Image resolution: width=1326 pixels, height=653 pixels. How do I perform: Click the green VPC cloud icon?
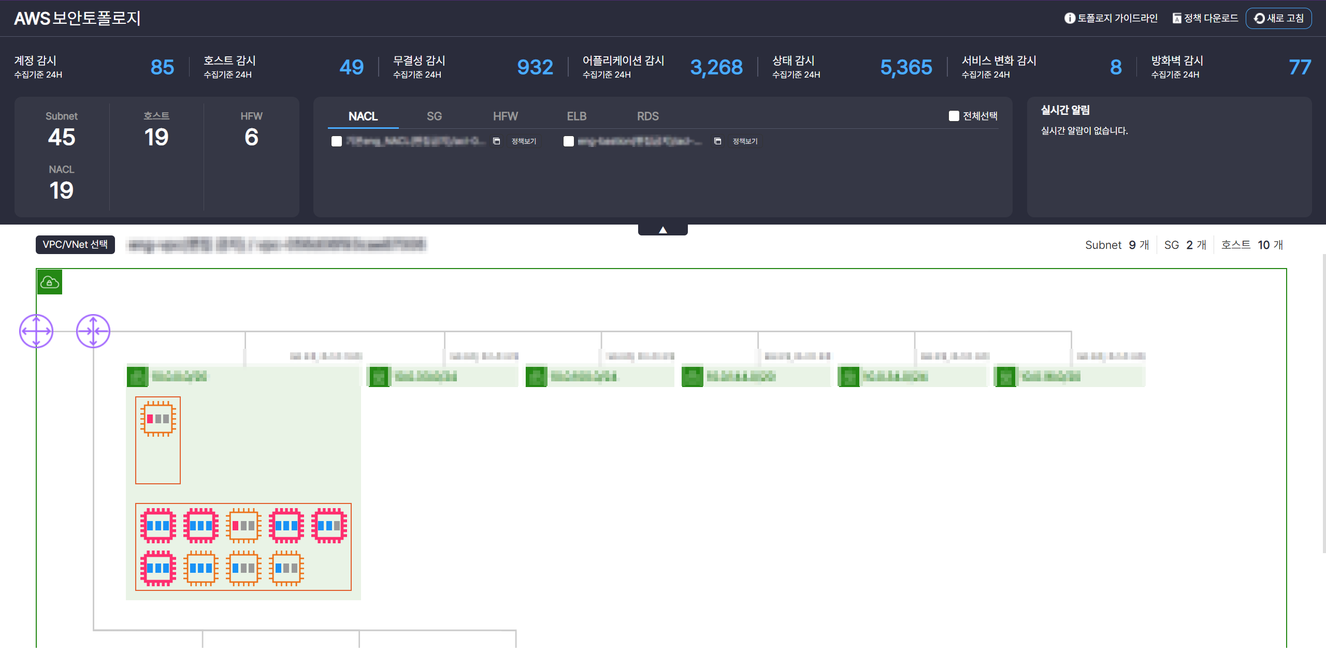tap(50, 282)
